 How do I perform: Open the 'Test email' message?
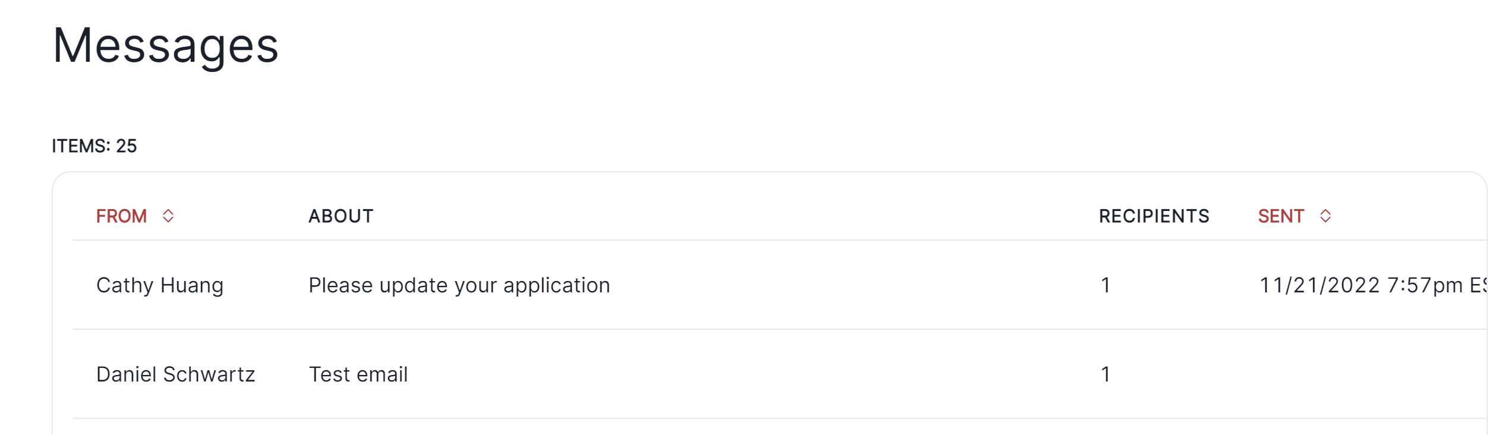pyautogui.click(x=358, y=374)
